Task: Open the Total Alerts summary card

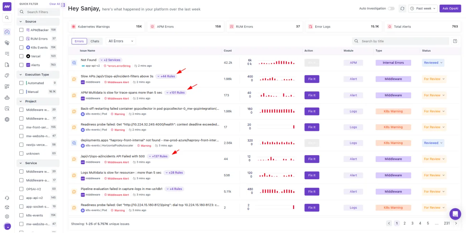Action: (423, 27)
